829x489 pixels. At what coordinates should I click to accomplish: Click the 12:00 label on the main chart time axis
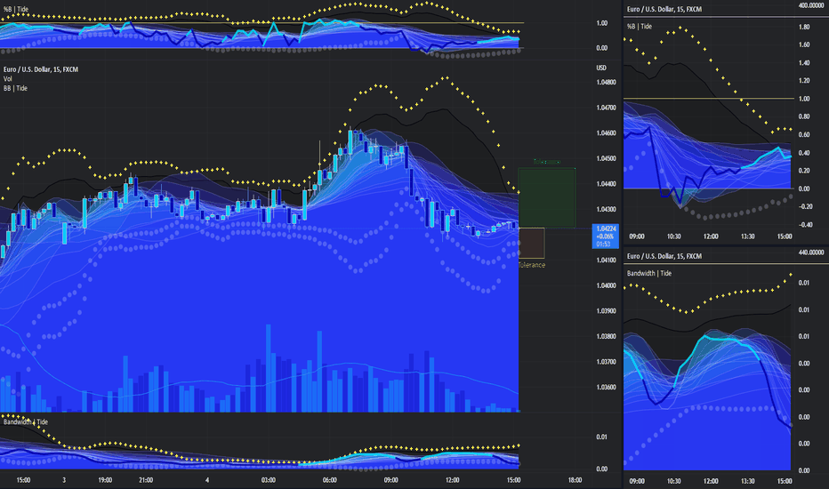click(453, 480)
